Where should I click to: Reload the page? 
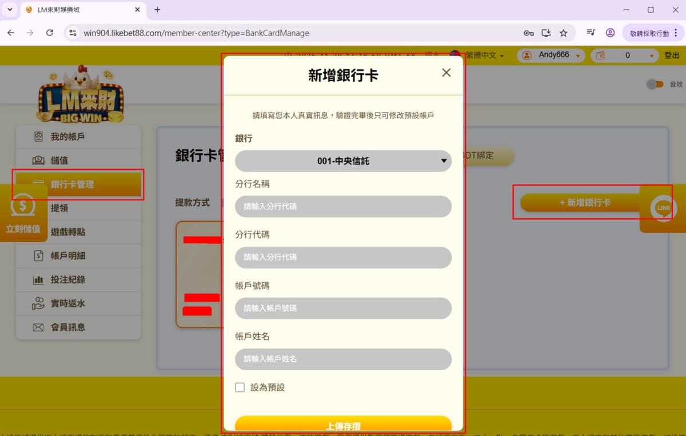coord(50,33)
